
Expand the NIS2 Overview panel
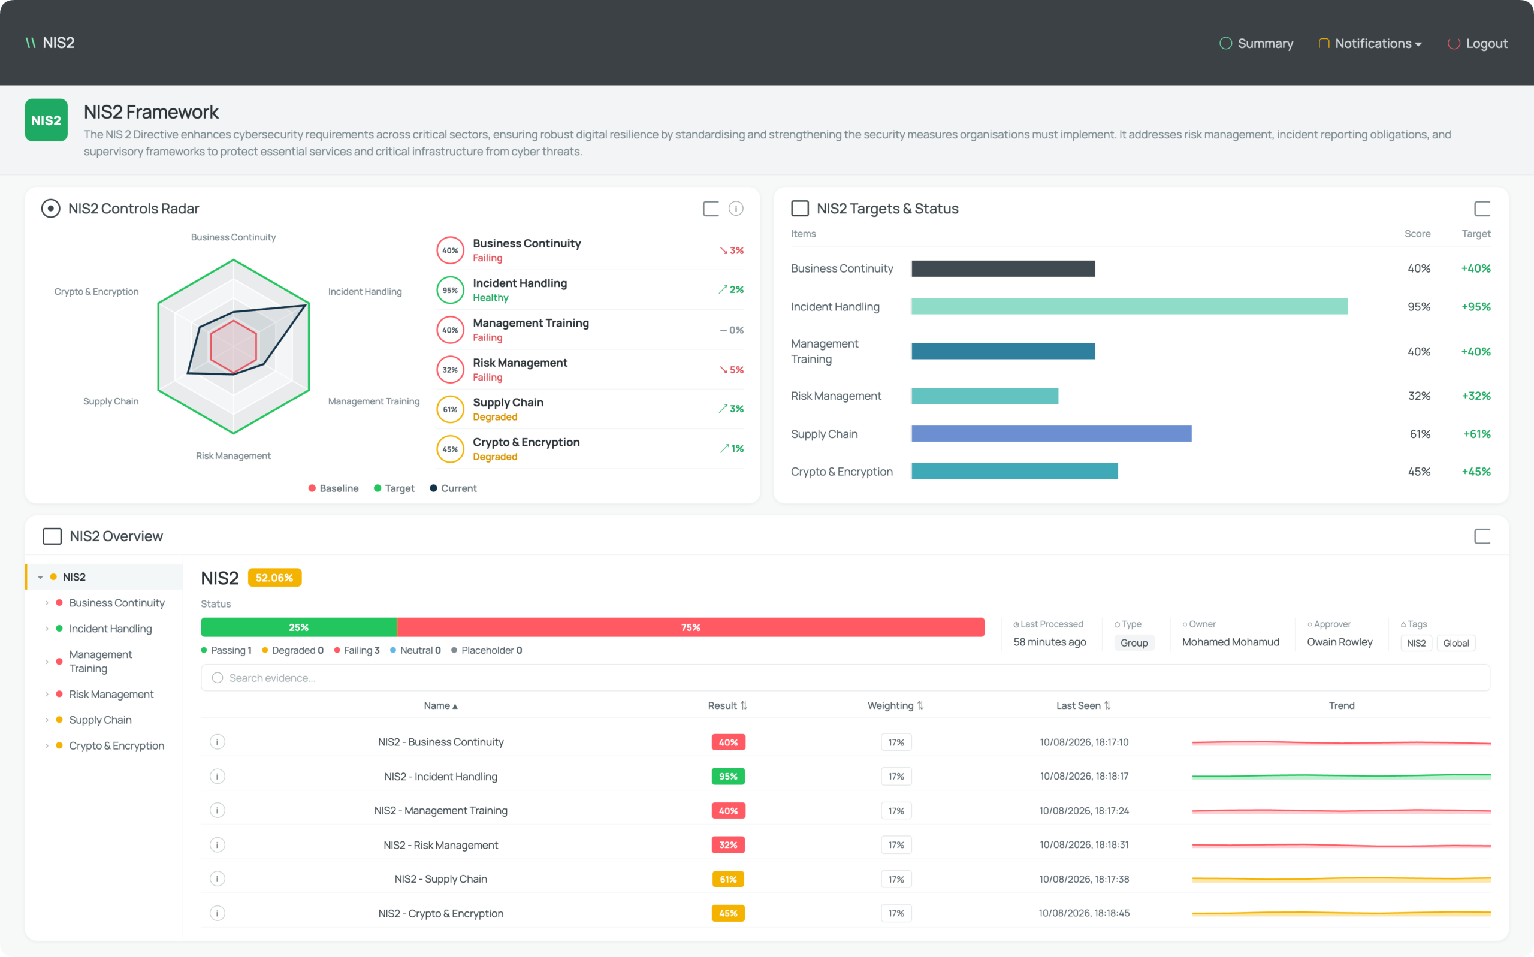click(1482, 536)
